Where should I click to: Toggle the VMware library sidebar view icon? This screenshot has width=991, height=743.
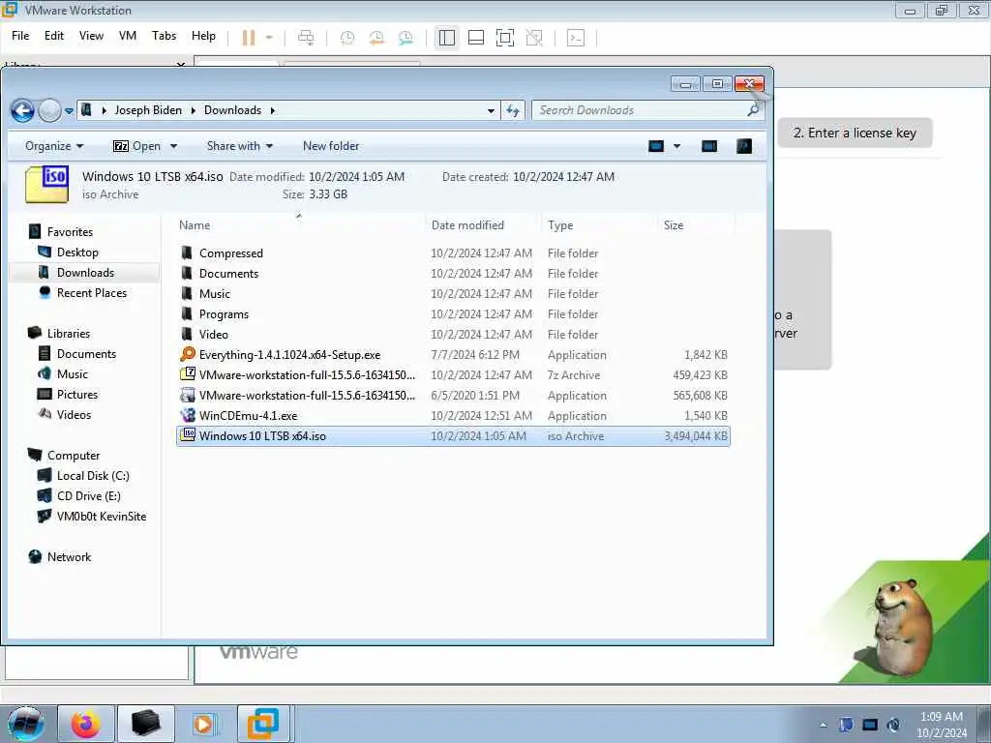click(x=447, y=38)
